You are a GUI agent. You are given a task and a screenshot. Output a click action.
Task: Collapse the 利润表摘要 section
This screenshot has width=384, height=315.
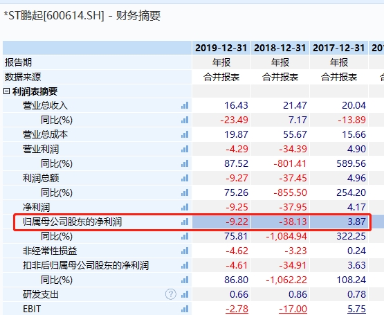(7, 91)
